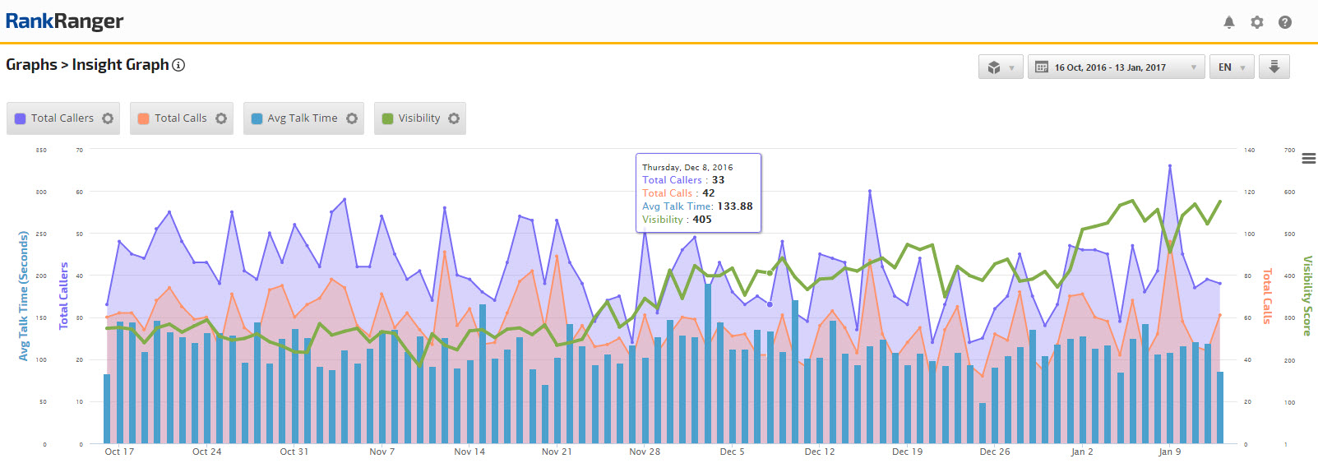
Task: Toggle the Avg Talk Time series
Action: pyautogui.click(x=302, y=118)
